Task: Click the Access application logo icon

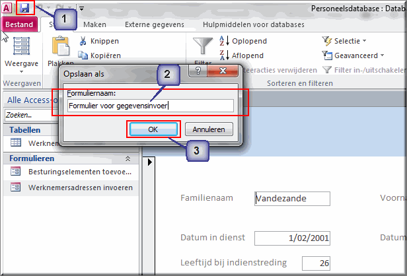Action: pos(7,9)
